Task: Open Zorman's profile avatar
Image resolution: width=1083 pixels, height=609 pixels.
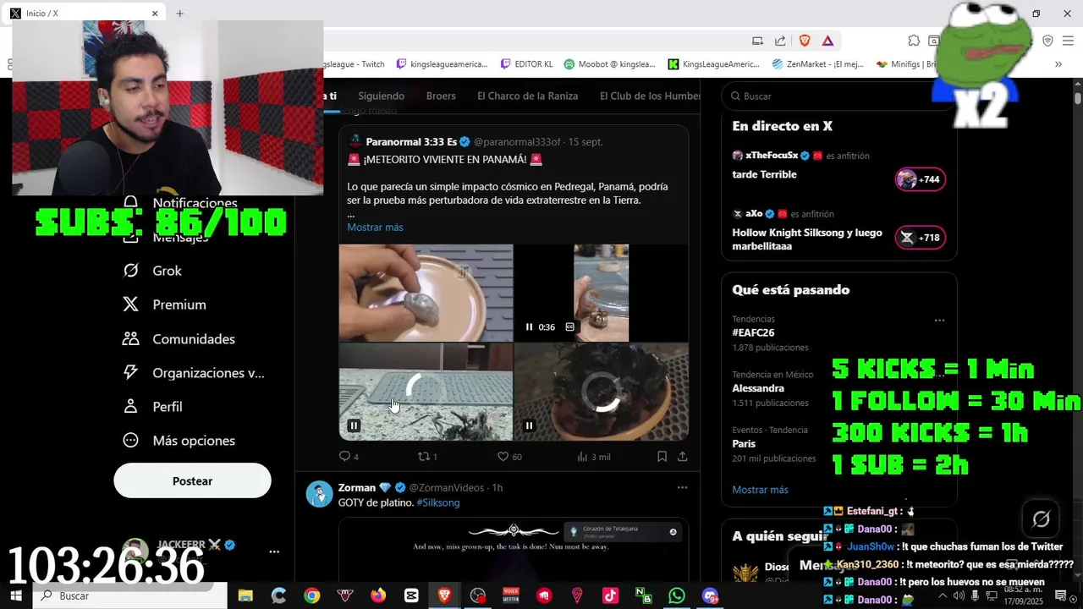Action: click(x=319, y=493)
